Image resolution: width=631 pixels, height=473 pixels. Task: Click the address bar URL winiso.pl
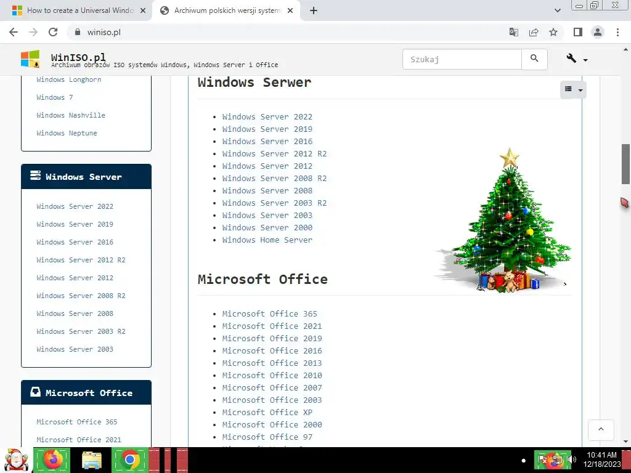(104, 32)
